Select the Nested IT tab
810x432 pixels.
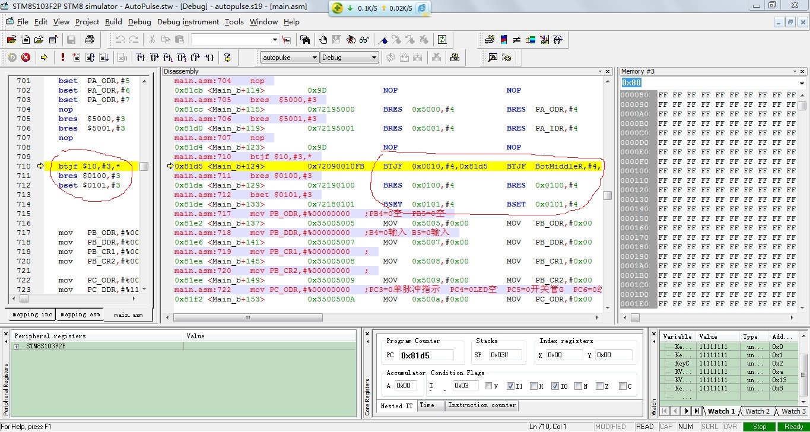[396, 406]
